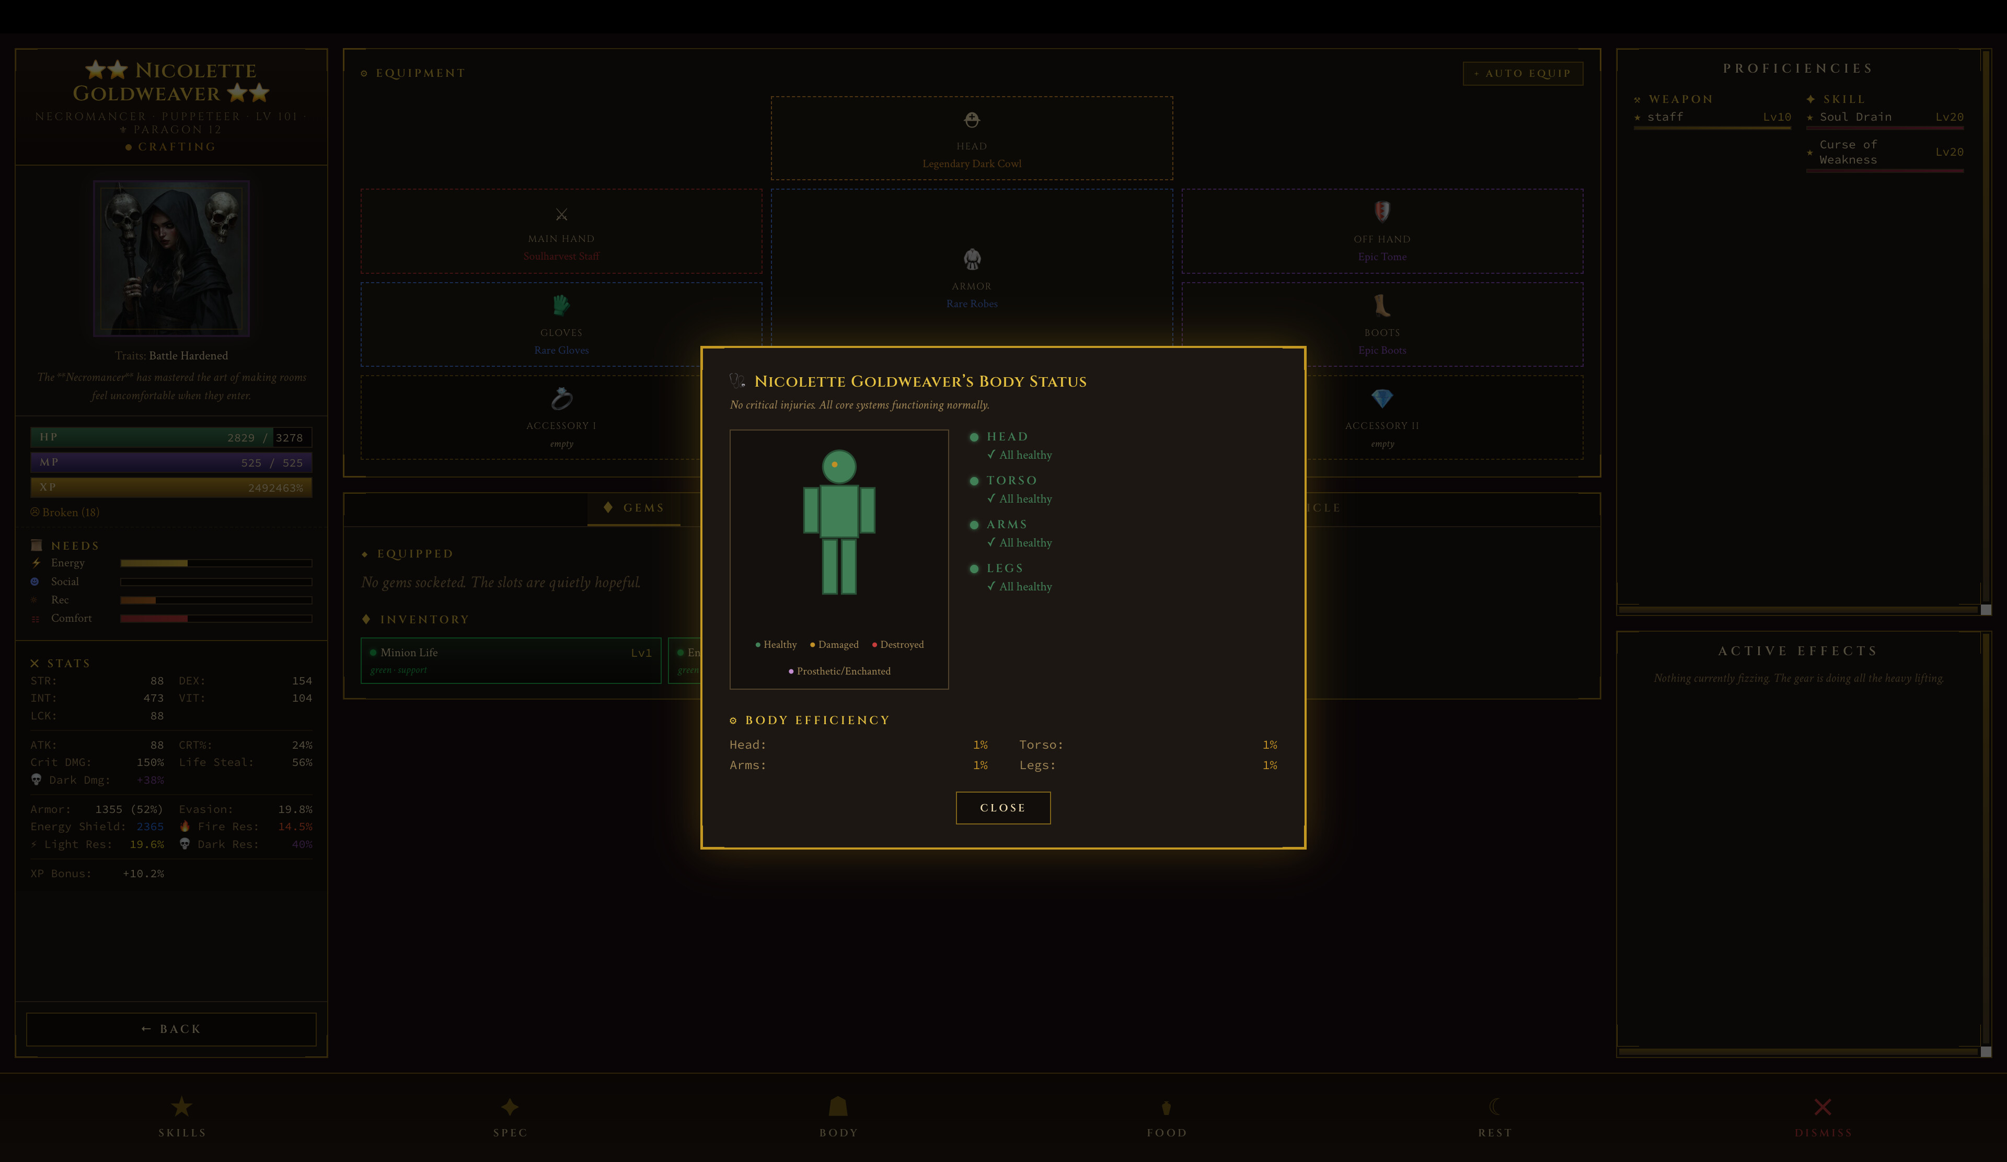Click the Energy lightning icon in Needs

point(36,563)
